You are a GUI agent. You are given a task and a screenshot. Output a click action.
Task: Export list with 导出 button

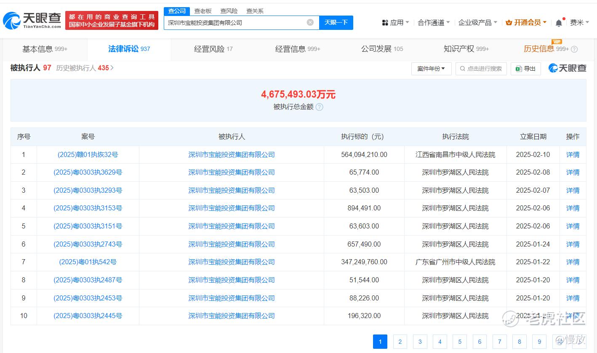pos(525,69)
